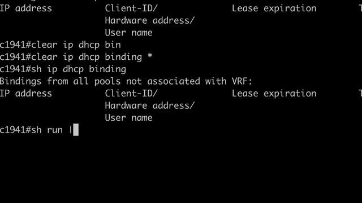Click 'Client-ID/' header below the Bindings line
This screenshot has height=203, width=362.
coord(131,94)
